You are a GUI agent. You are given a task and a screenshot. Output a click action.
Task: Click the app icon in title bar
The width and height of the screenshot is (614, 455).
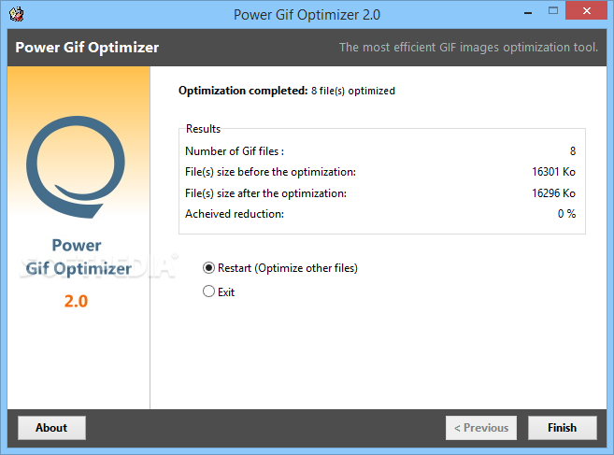tap(17, 15)
